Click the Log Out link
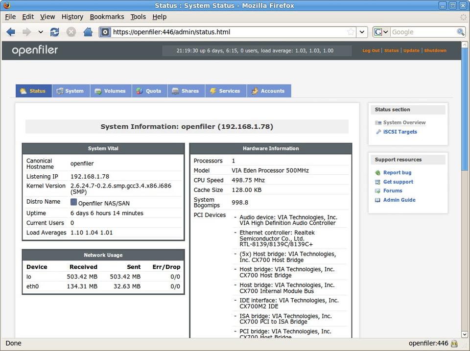Screen dimensions: 470x351 click(x=371, y=50)
